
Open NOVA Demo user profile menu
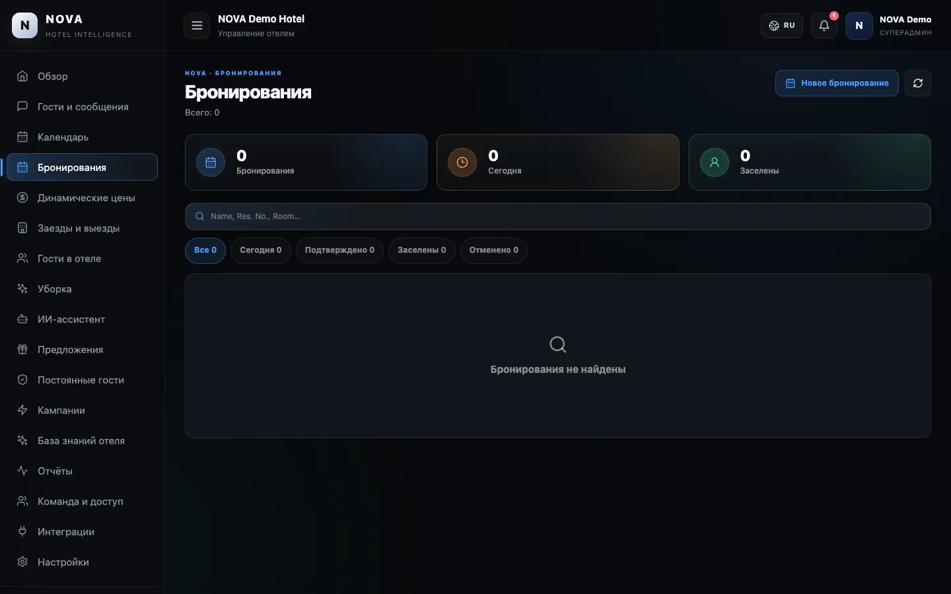pos(889,26)
